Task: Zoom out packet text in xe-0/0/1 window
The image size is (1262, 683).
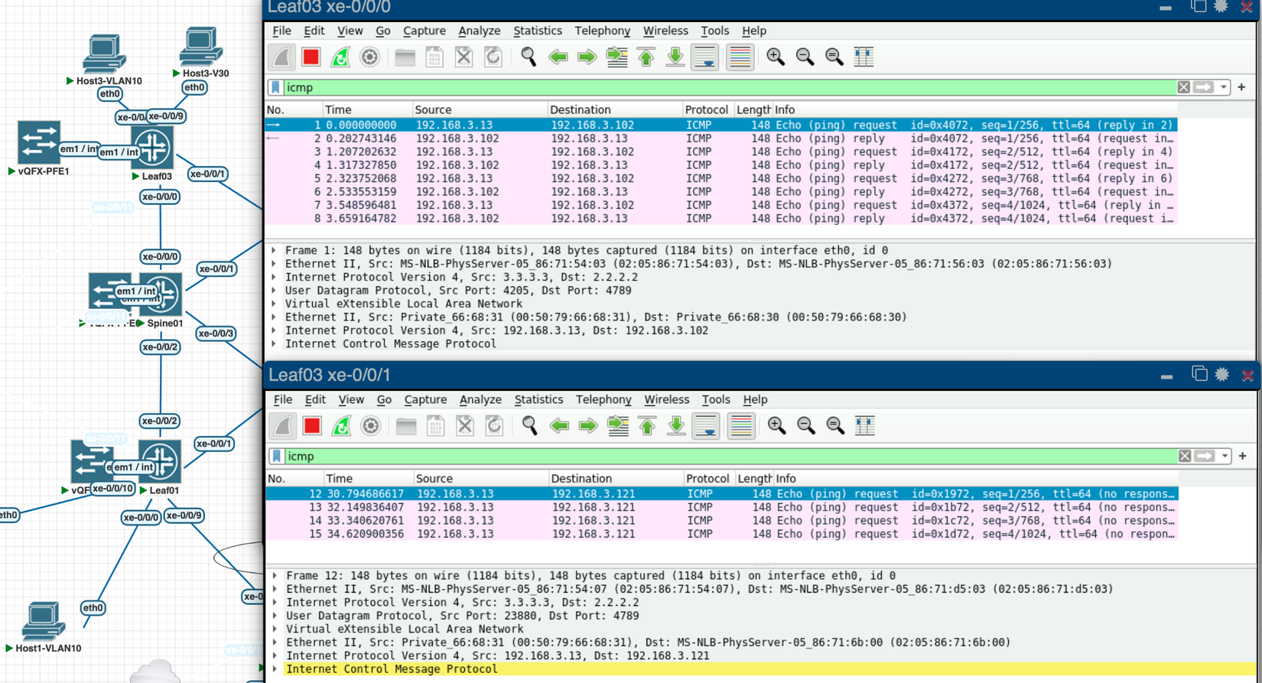Action: pos(806,426)
